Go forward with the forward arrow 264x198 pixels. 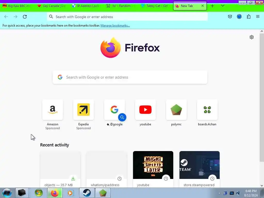[x=15, y=17]
